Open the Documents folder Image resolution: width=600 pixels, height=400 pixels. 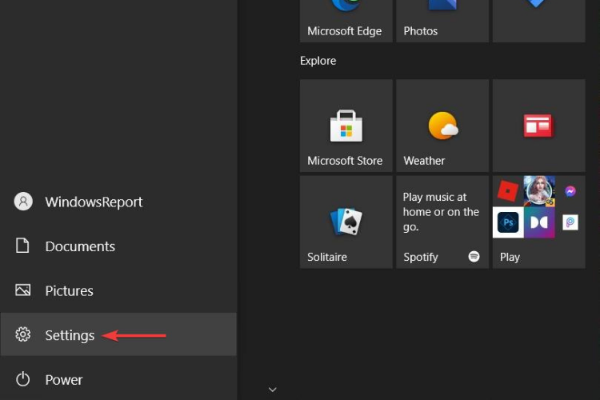tap(118, 246)
